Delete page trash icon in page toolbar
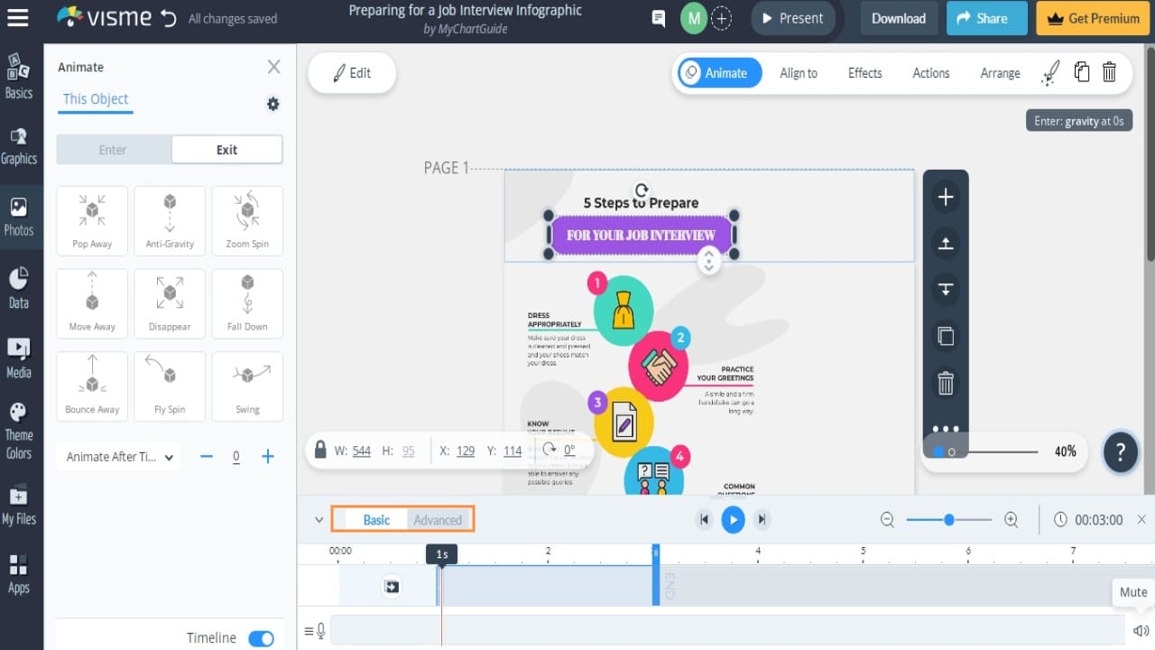1155x650 pixels. pyautogui.click(x=946, y=383)
